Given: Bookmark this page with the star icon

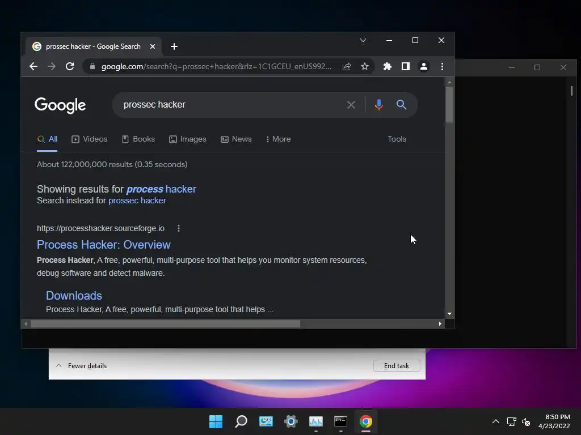Looking at the screenshot, I should (x=365, y=67).
